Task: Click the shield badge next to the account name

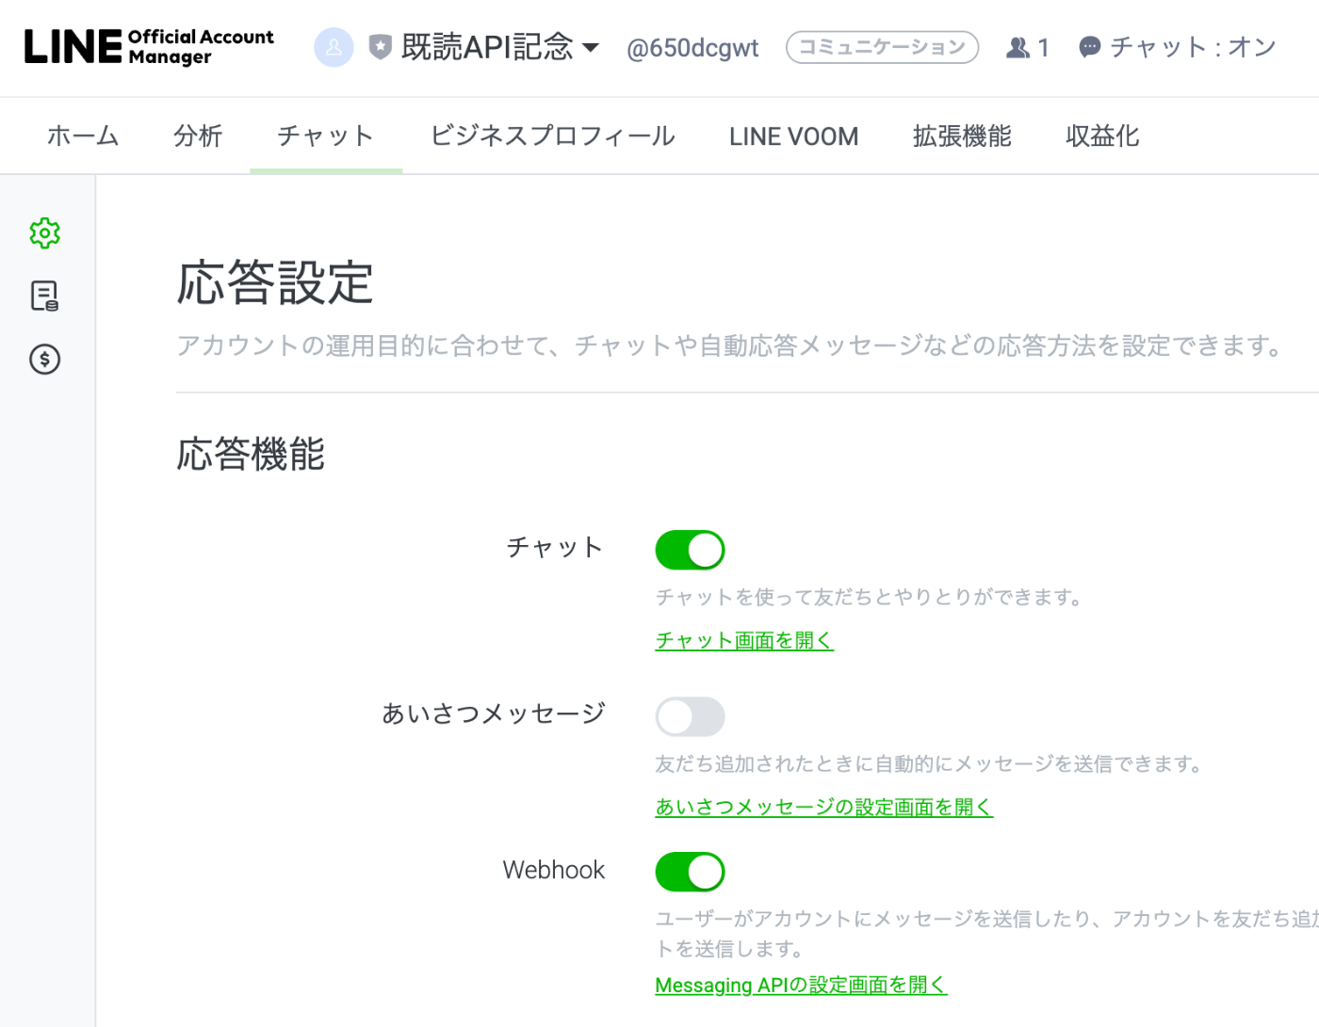Action: pos(380,47)
